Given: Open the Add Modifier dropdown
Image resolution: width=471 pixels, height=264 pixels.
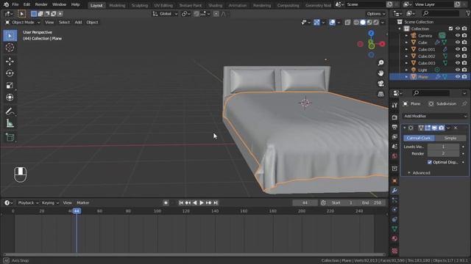Looking at the screenshot, I should coord(435,116).
